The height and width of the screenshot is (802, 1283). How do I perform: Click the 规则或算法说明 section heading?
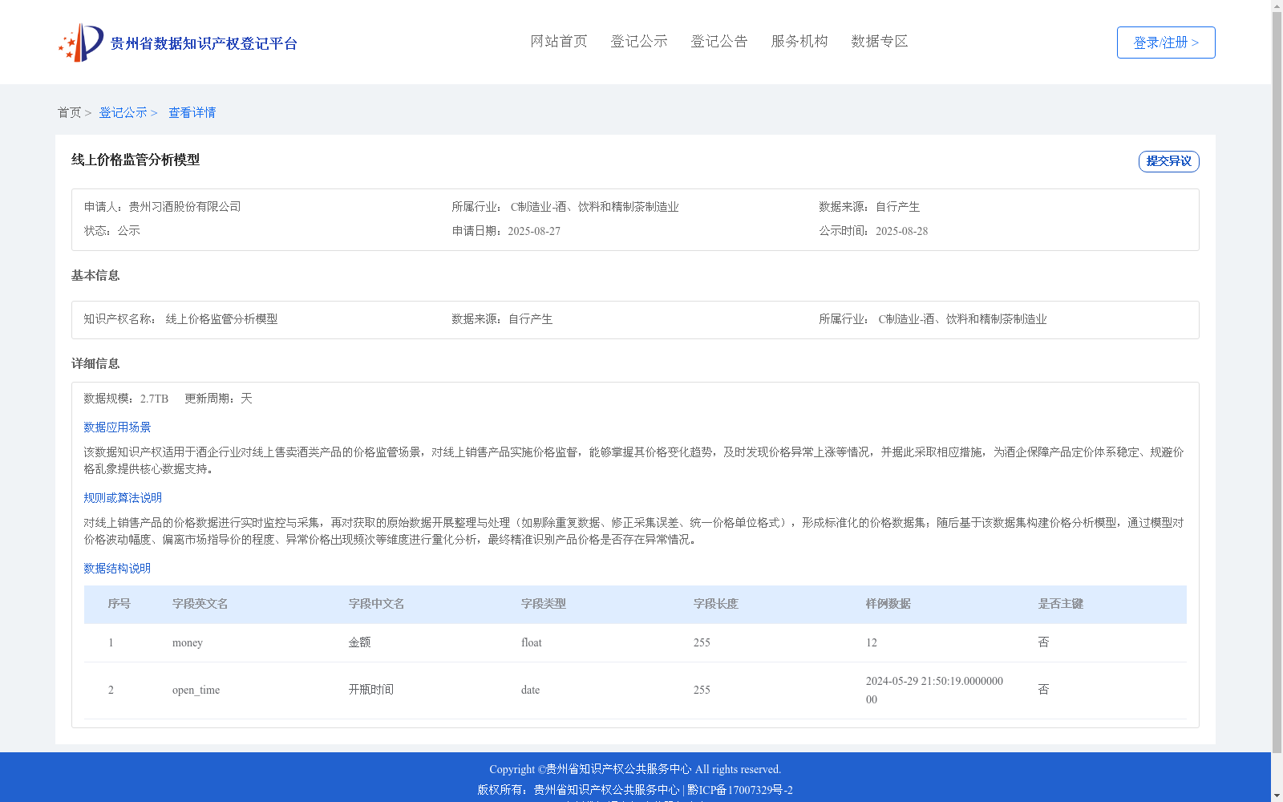[x=123, y=498]
